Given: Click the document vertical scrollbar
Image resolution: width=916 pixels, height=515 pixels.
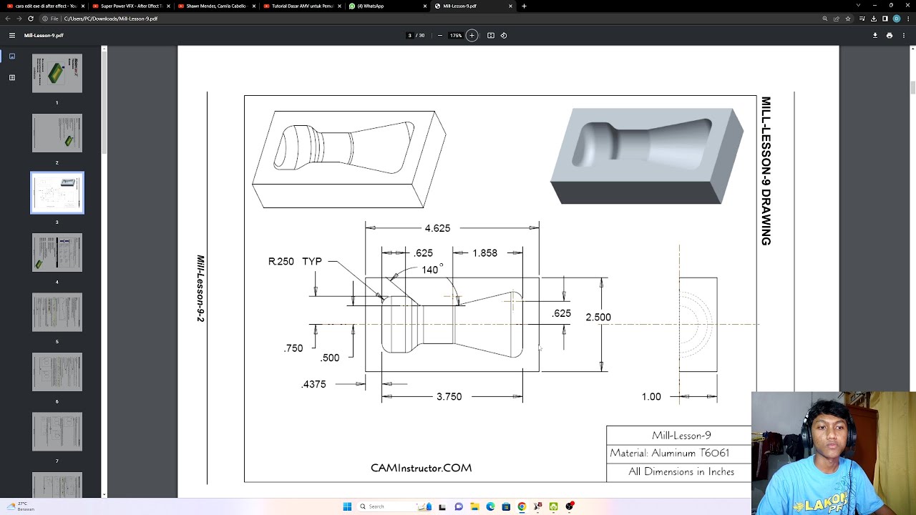Looking at the screenshot, I should coord(912,87).
